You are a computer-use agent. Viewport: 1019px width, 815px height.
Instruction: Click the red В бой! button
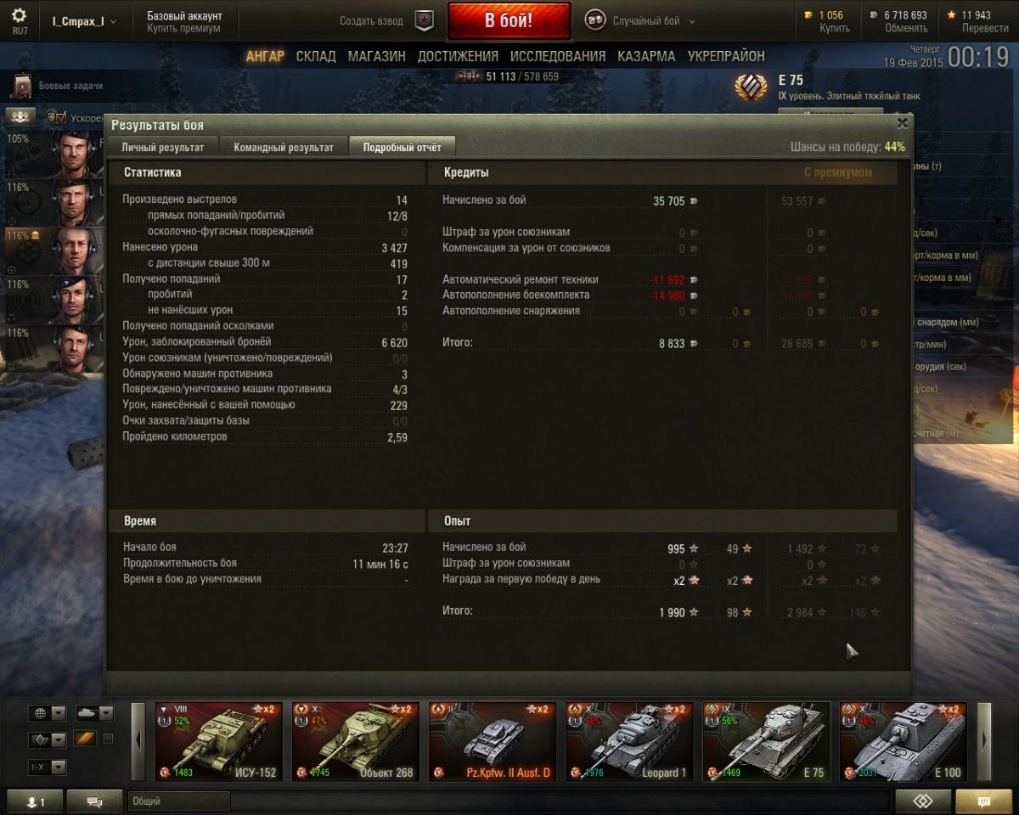click(x=509, y=21)
